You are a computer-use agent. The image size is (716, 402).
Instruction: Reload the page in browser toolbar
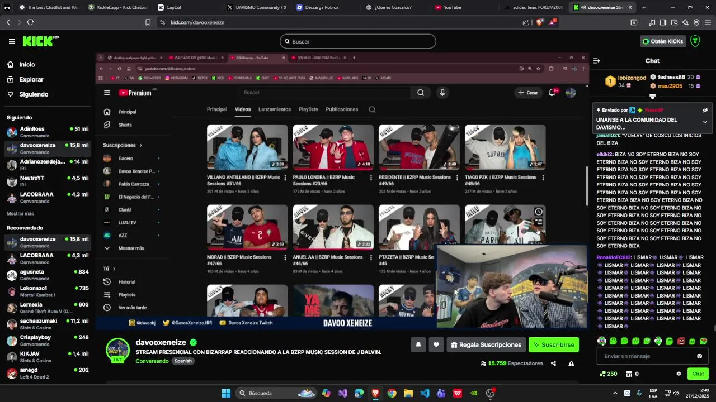(x=30, y=22)
